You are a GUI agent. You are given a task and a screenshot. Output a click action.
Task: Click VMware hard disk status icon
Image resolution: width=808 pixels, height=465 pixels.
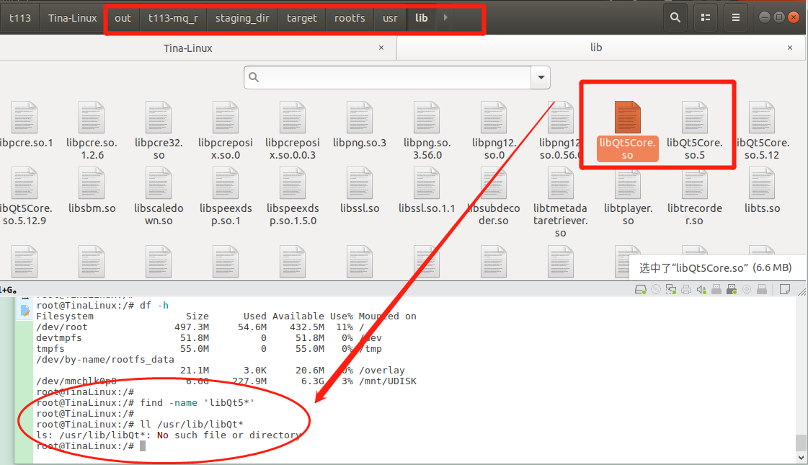click(x=640, y=290)
